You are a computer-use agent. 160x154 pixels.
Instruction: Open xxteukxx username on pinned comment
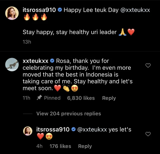pyautogui.click(x=35, y=61)
